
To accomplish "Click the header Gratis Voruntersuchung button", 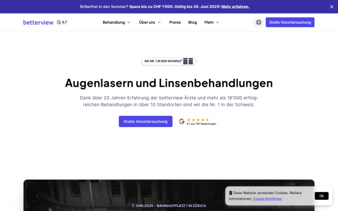I will pos(290,23).
